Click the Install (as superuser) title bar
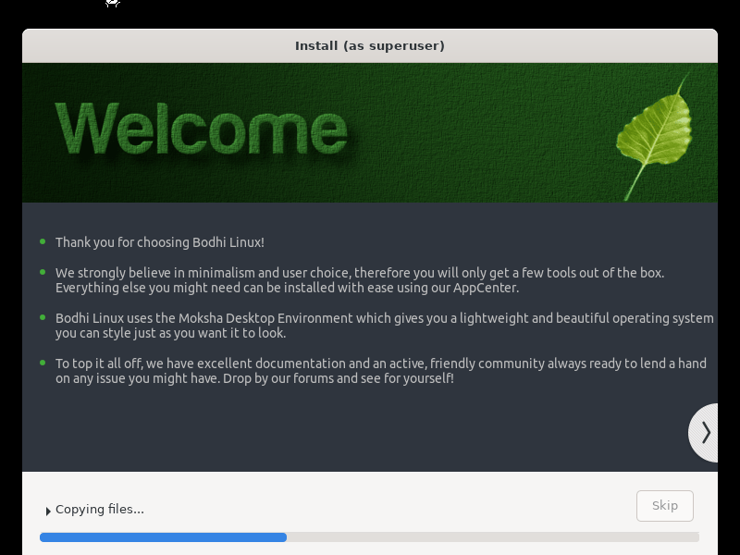 370,45
